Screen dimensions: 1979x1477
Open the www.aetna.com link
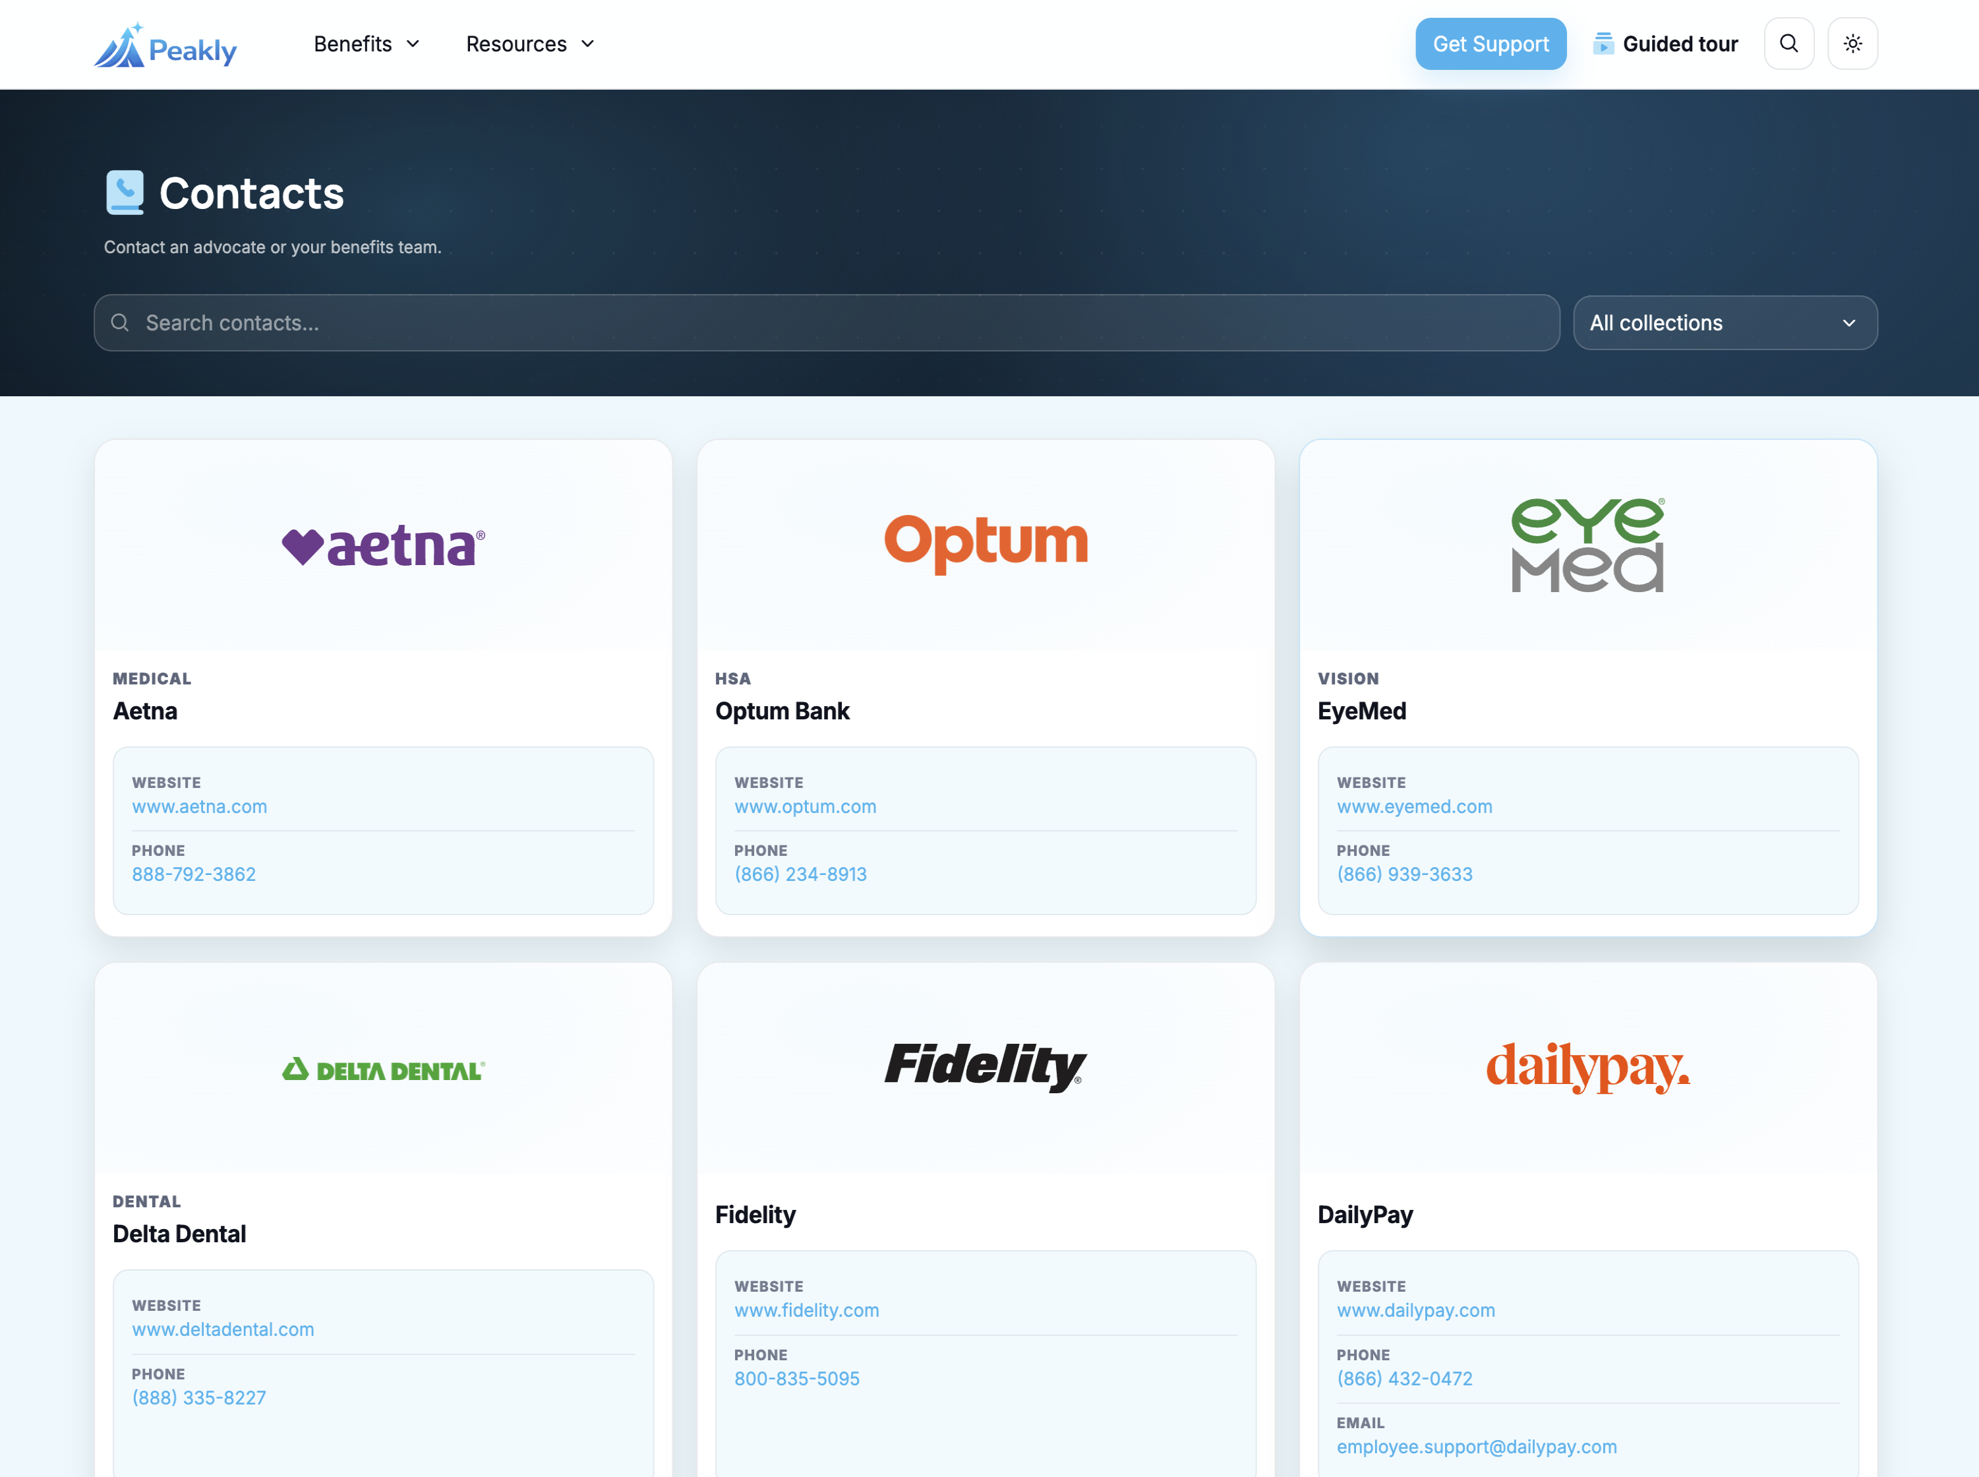pyautogui.click(x=199, y=806)
